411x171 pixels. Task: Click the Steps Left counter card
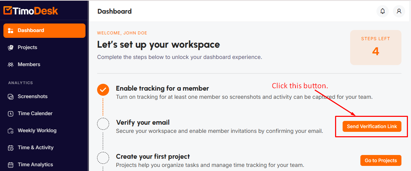point(375,47)
